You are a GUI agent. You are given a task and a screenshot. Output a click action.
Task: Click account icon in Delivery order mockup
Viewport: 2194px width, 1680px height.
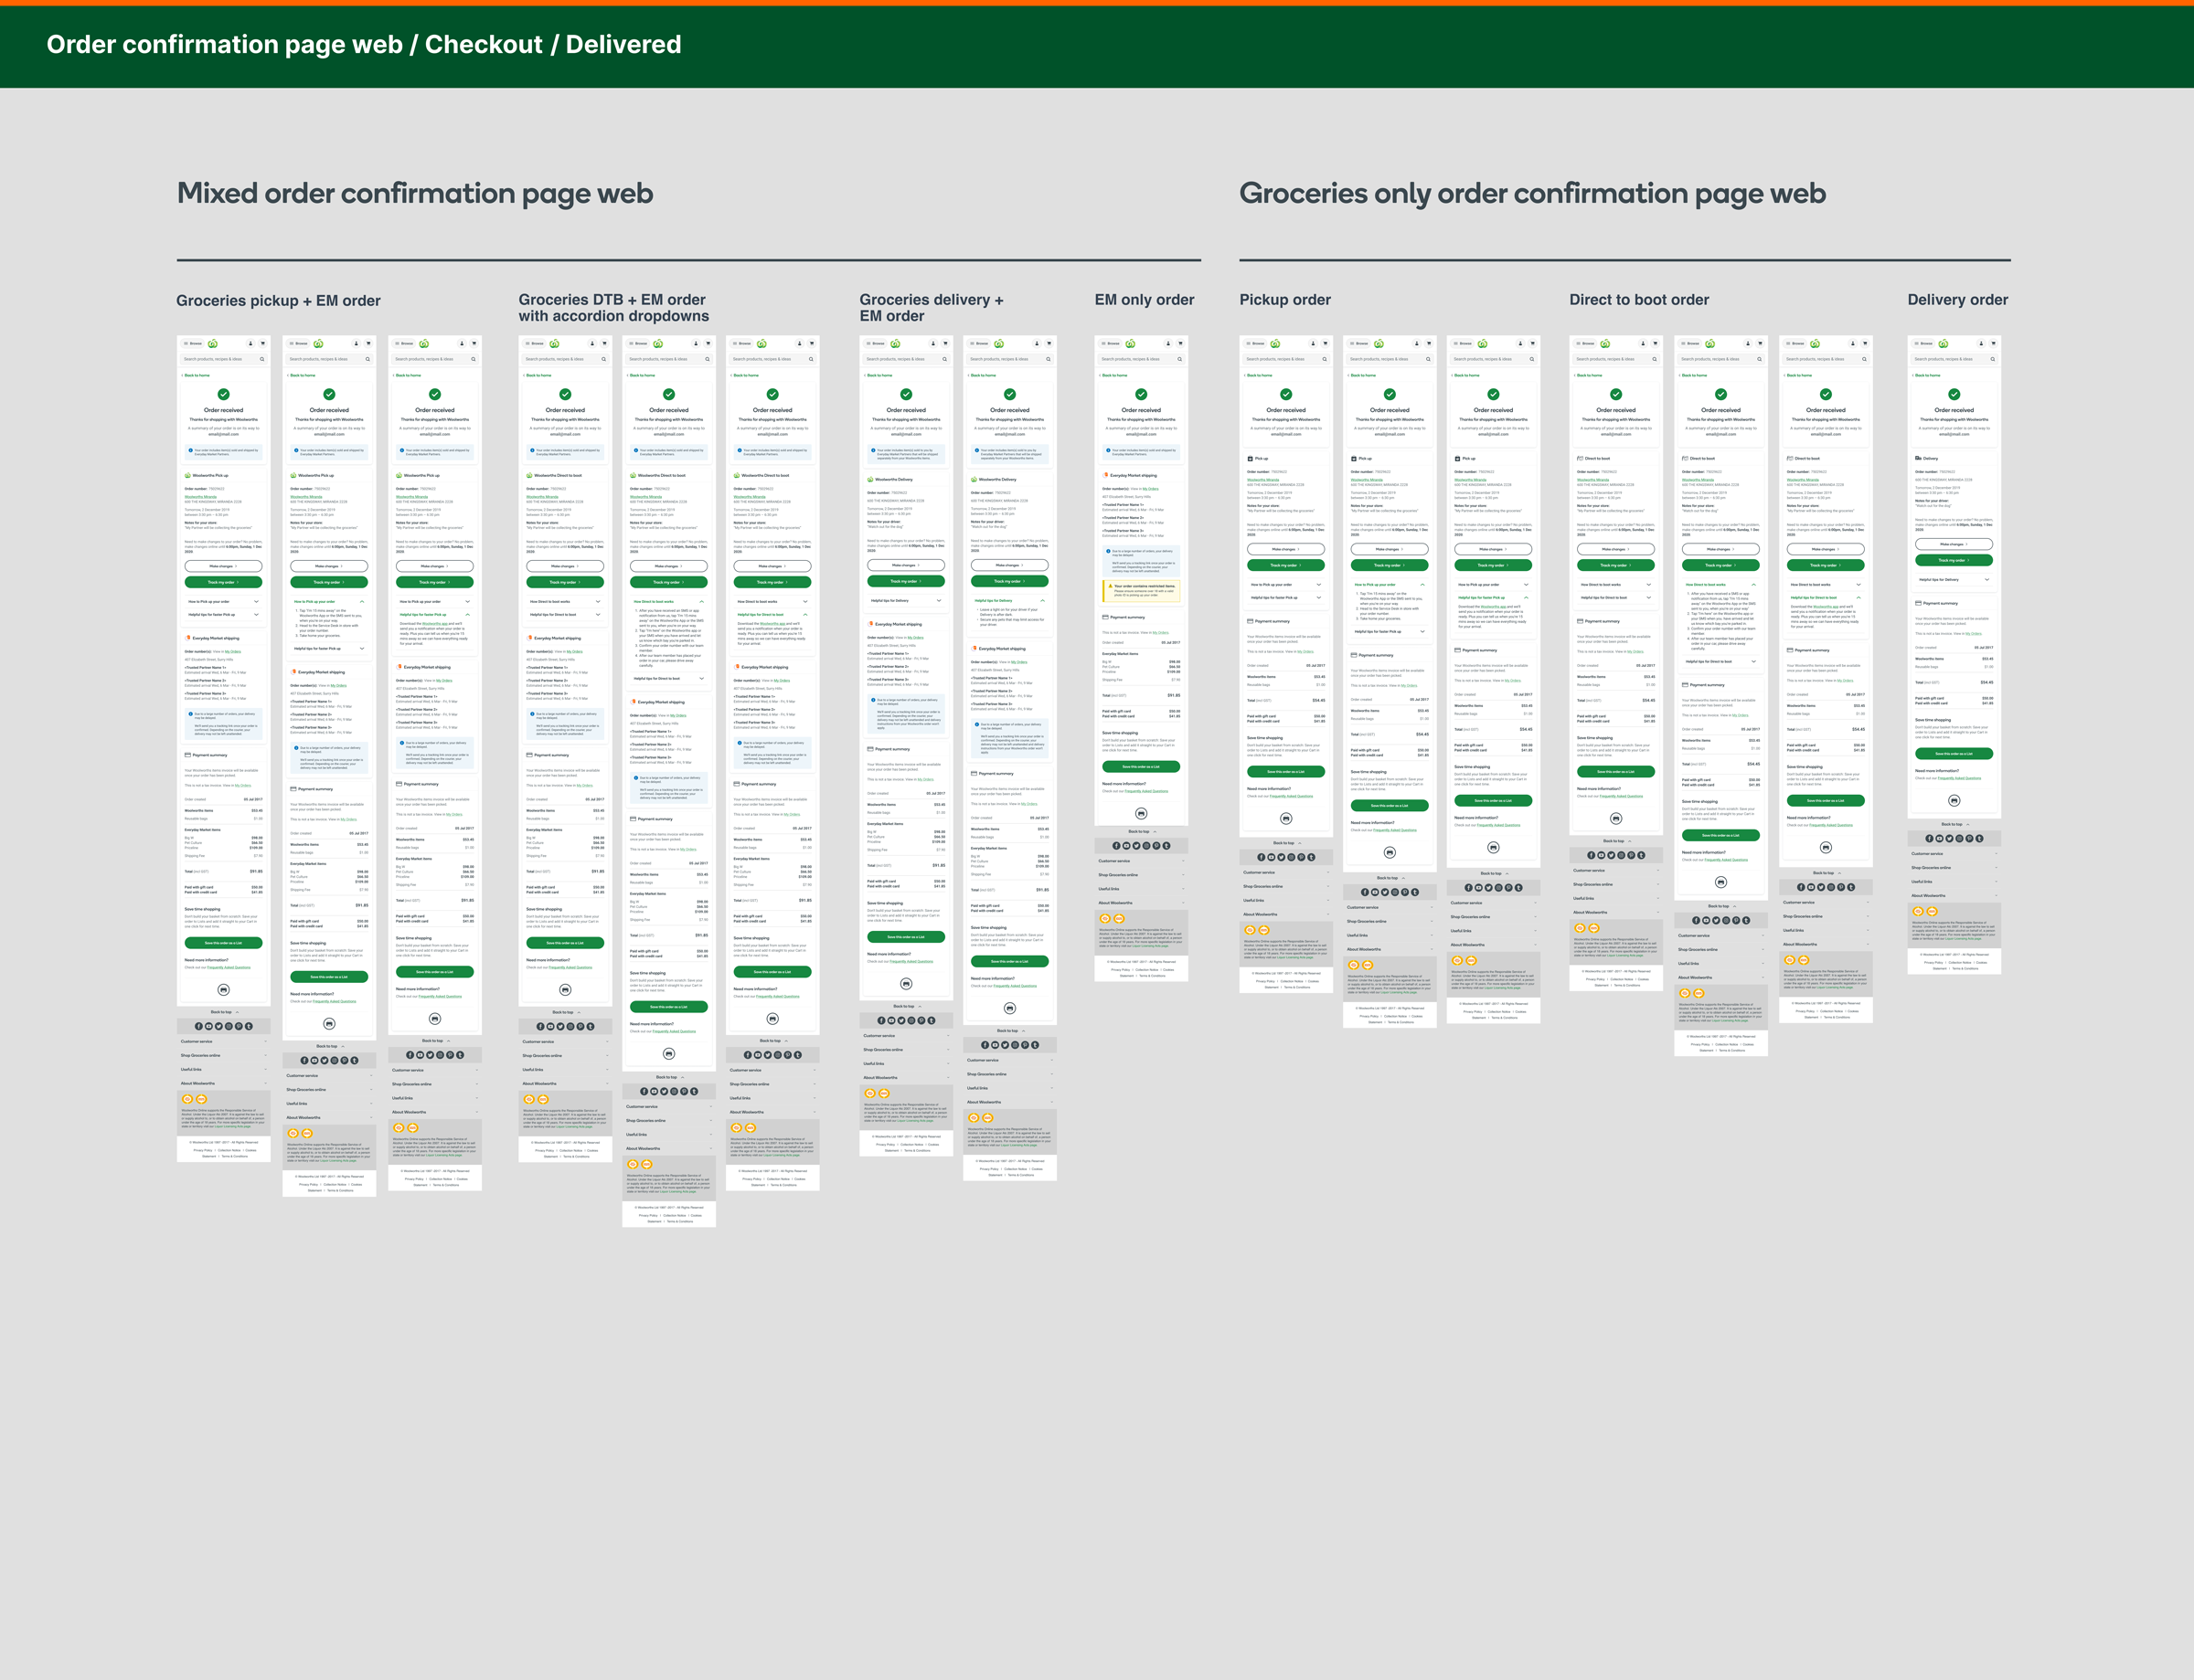click(1981, 343)
